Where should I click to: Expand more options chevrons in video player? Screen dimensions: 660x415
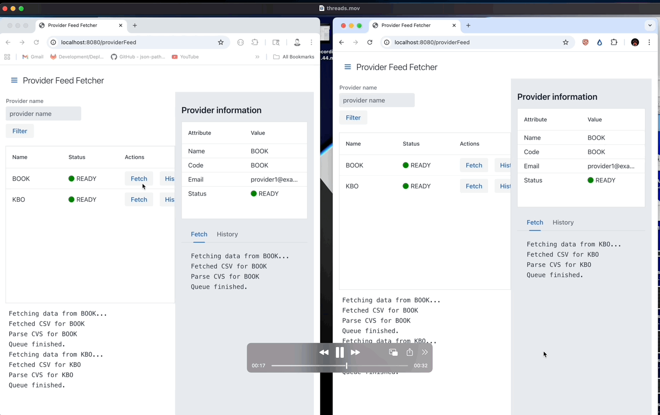coord(425,352)
